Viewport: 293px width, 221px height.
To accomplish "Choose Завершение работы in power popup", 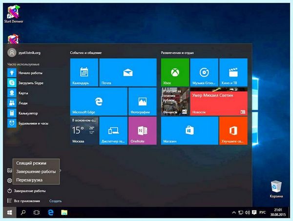I will coord(36,172).
